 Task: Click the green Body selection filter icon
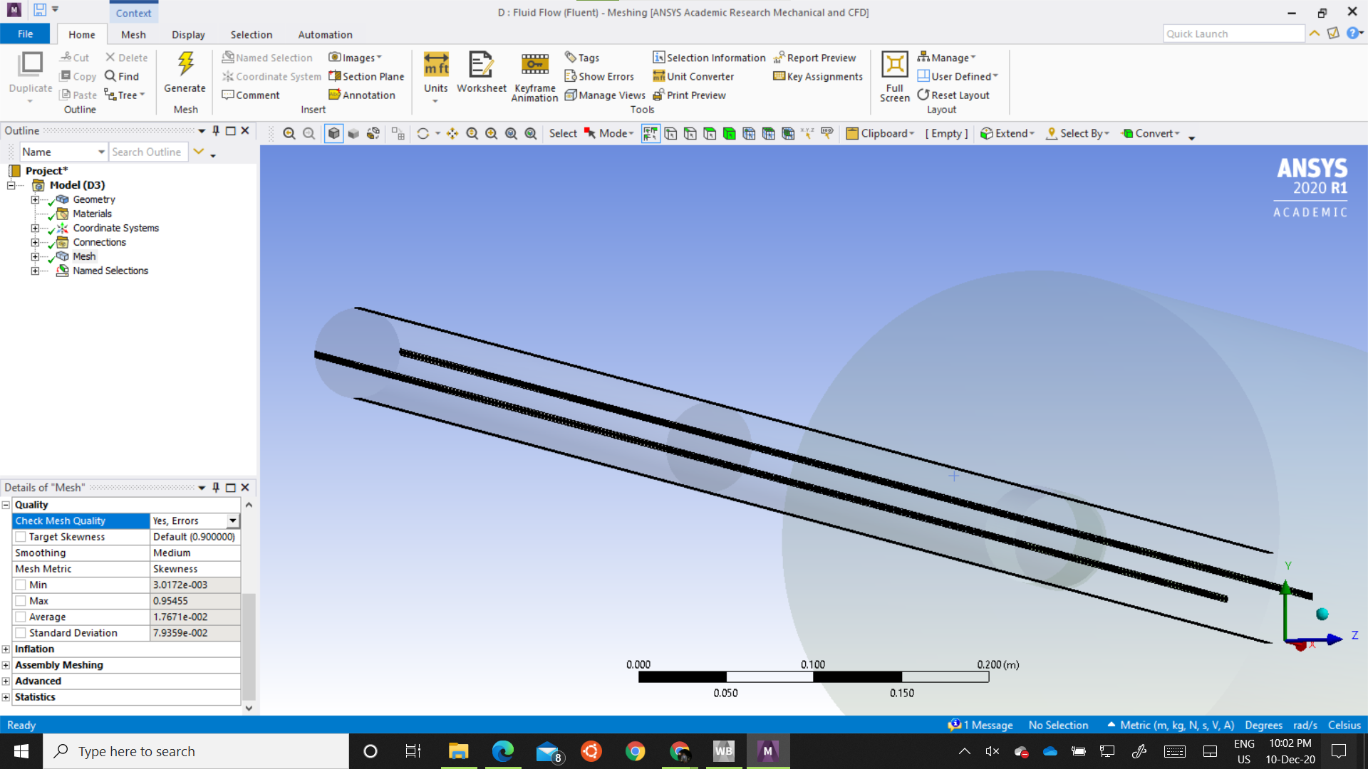729,133
